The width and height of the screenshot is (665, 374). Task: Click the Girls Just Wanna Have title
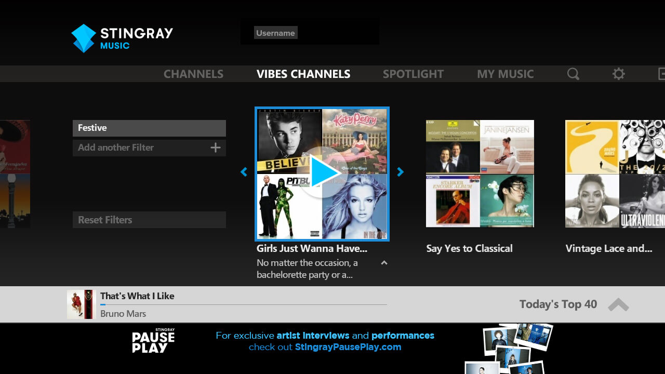[312, 248]
